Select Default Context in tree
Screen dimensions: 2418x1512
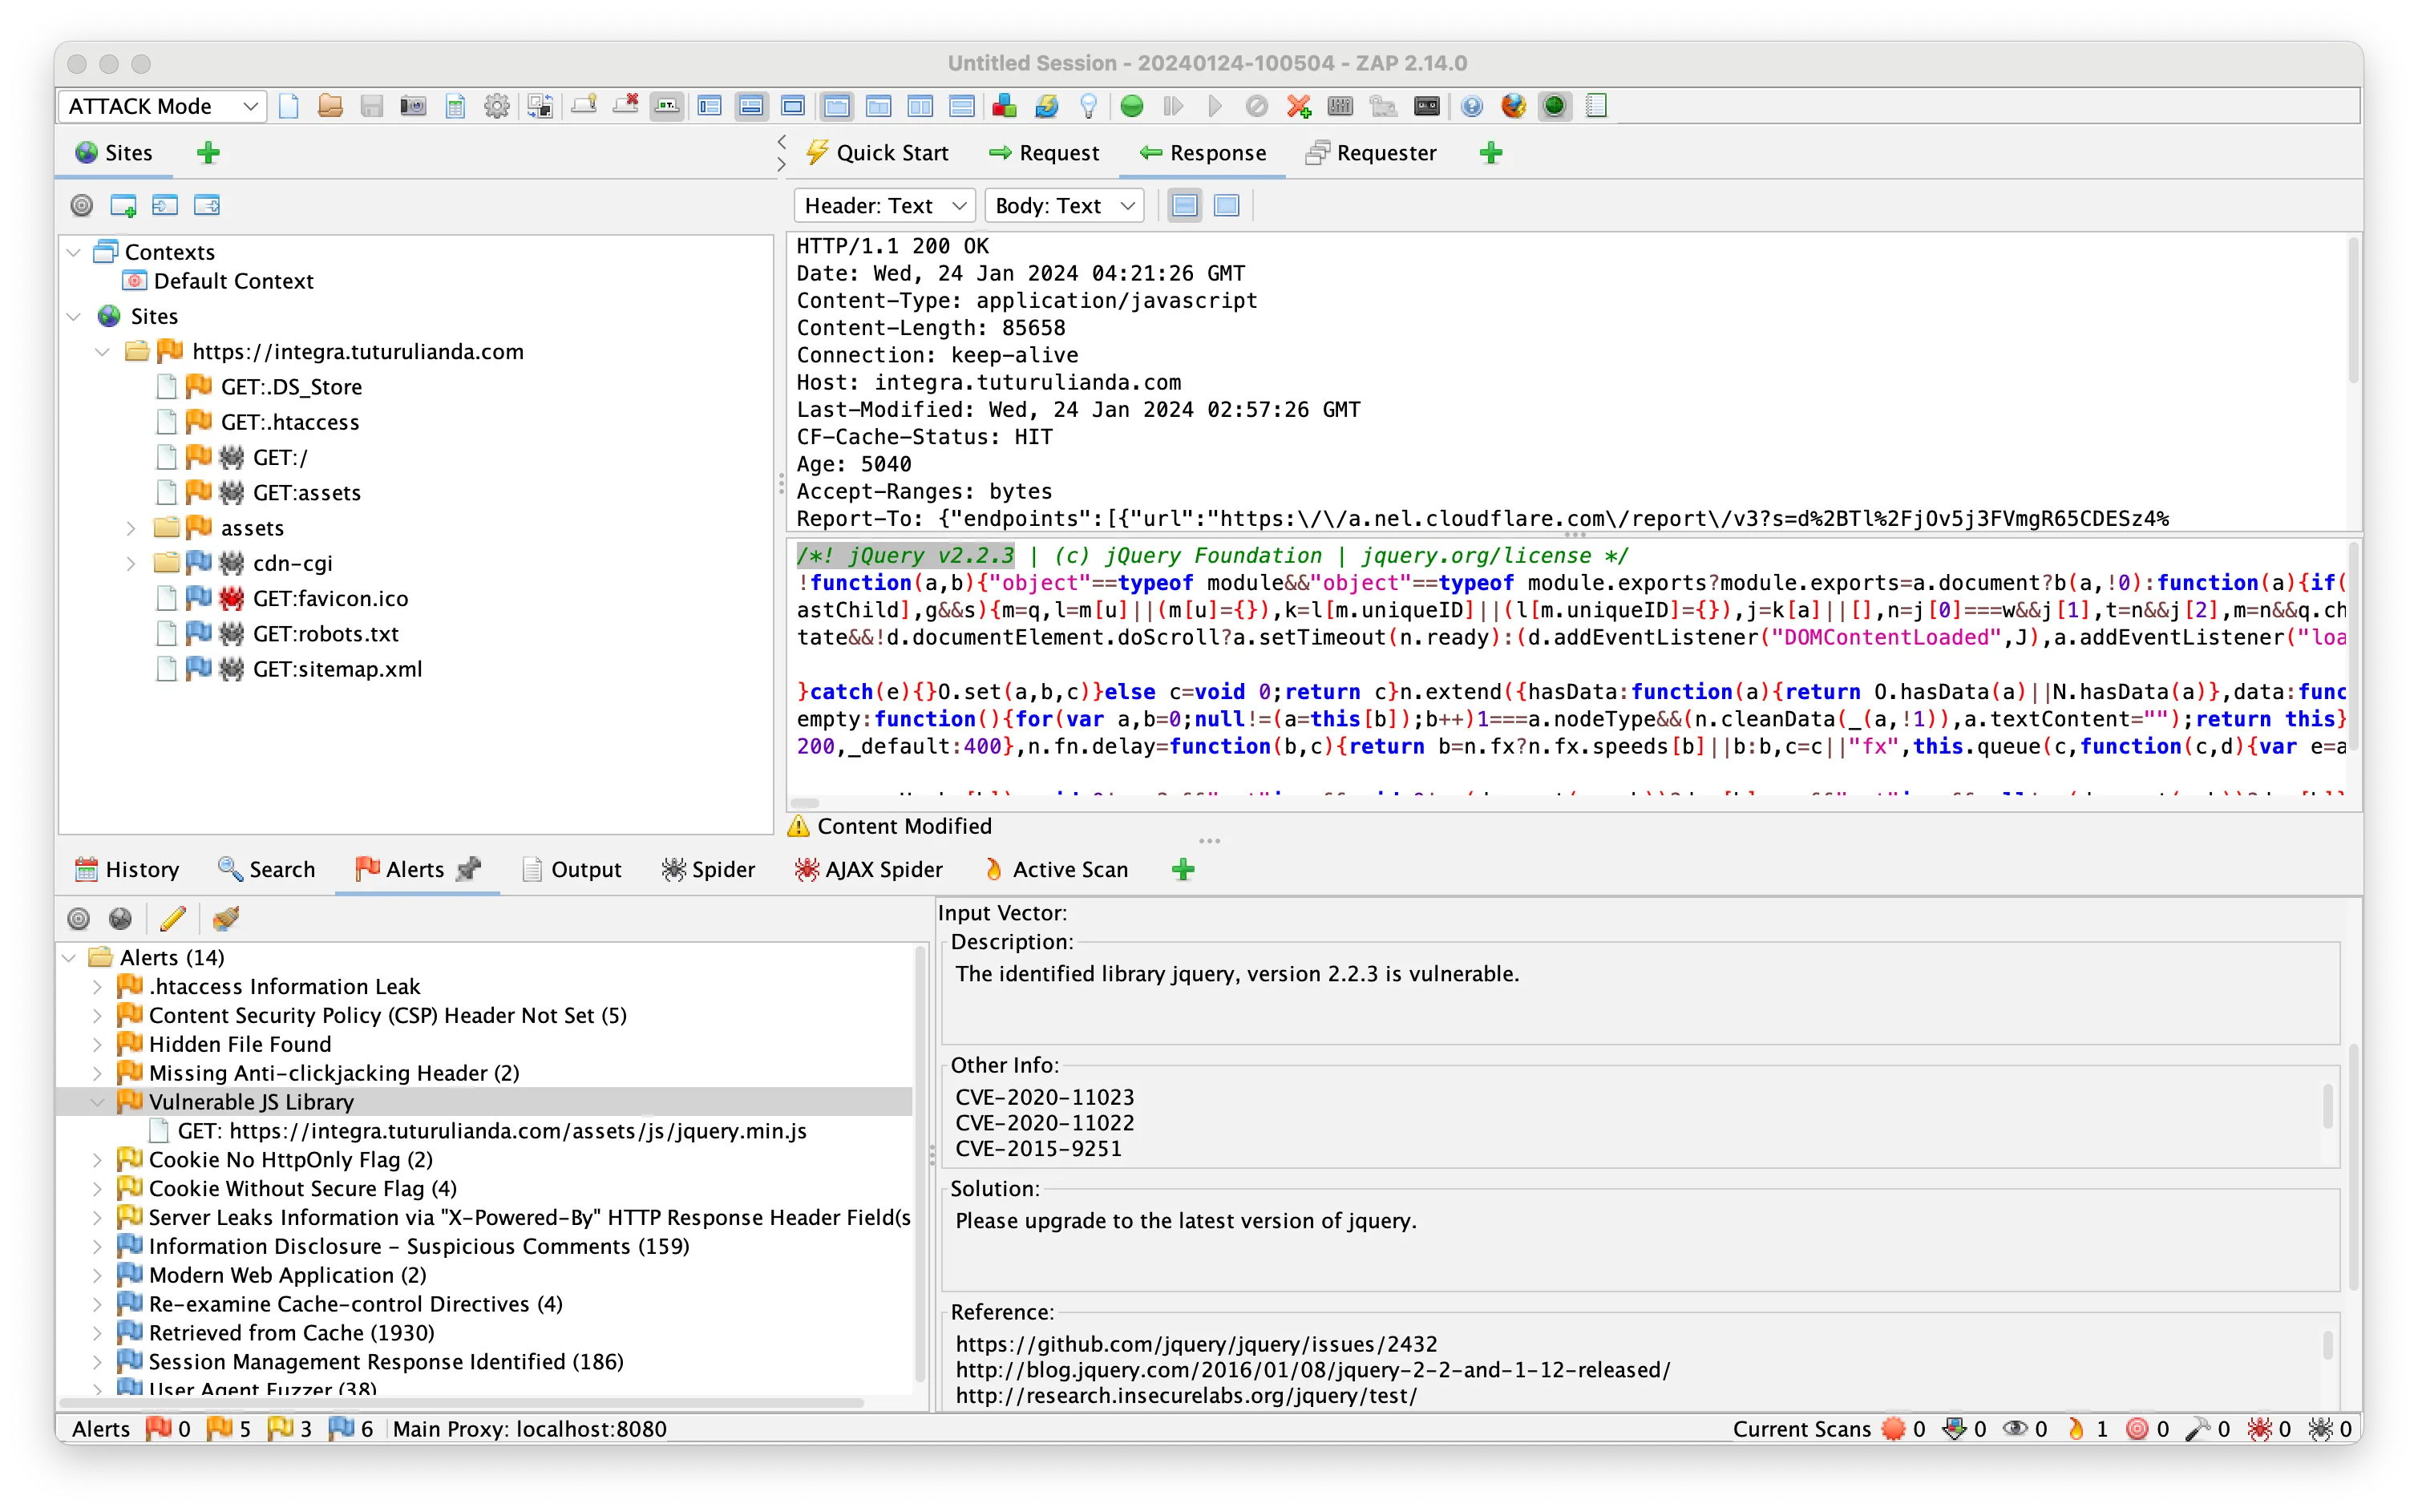pyautogui.click(x=233, y=281)
